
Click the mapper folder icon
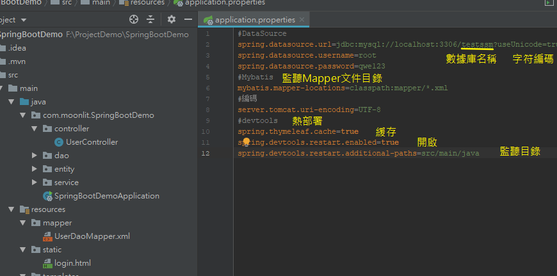[x=36, y=223]
